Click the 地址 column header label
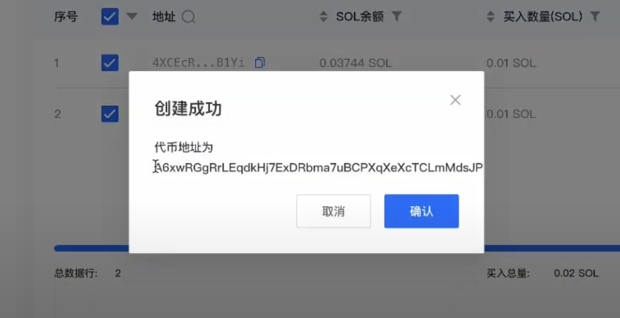This screenshot has height=318, width=620. (164, 17)
